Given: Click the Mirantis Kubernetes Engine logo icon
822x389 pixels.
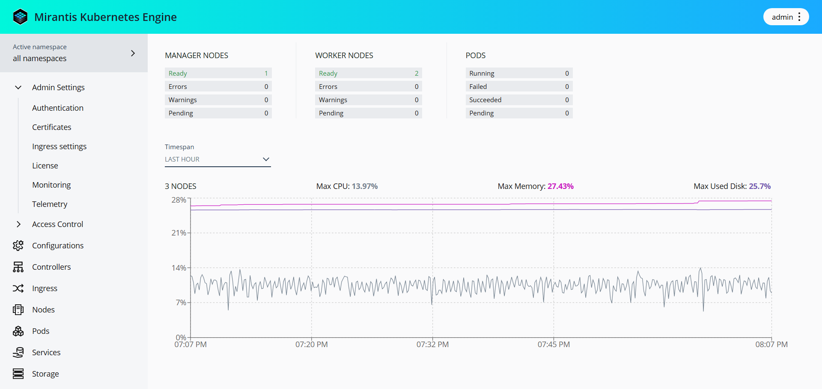Looking at the screenshot, I should (20, 17).
